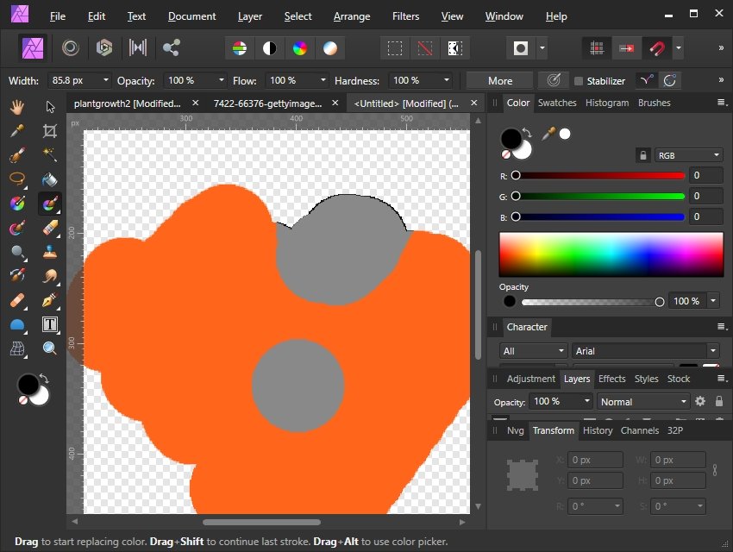
Task: Open the RGB color model dropdown
Action: pyautogui.click(x=689, y=154)
